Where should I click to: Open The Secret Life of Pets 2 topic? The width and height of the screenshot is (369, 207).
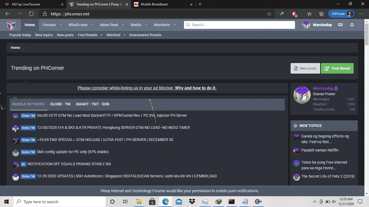coord(328,176)
